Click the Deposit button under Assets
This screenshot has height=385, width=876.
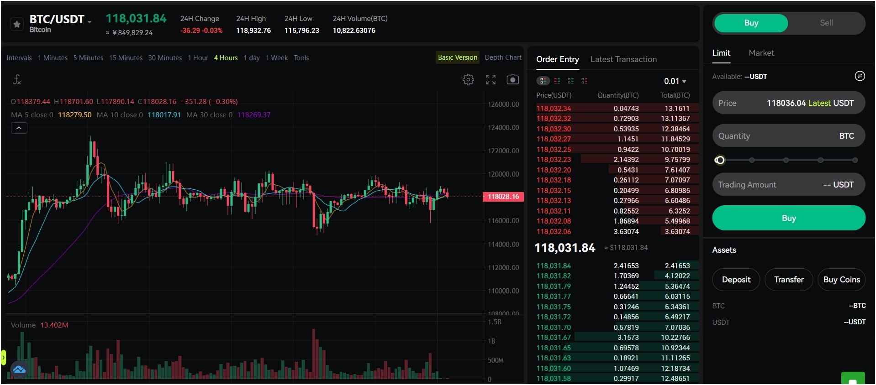736,280
